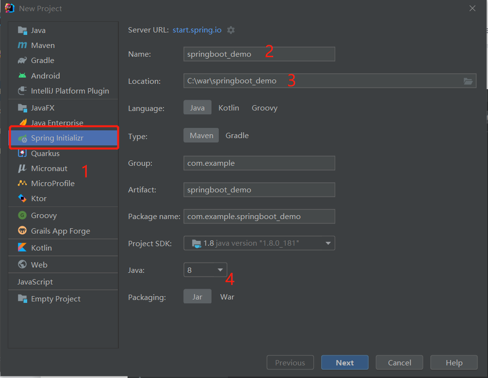
Task: Switch language to Groovy option
Action: tap(264, 108)
